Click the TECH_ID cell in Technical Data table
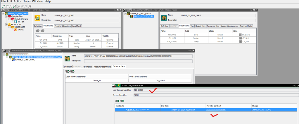 [x=97, y=80]
